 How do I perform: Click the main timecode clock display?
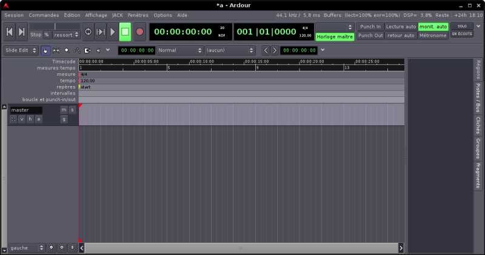coord(190,32)
